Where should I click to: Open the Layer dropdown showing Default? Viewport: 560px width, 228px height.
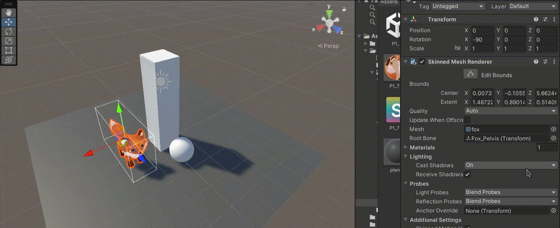coord(533,6)
